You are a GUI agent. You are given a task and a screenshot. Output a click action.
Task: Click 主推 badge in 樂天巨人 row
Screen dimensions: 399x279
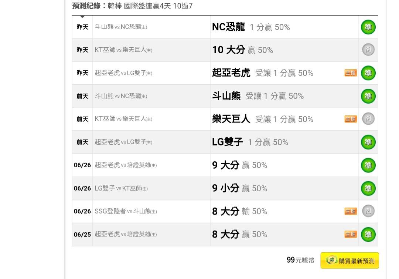(x=351, y=119)
